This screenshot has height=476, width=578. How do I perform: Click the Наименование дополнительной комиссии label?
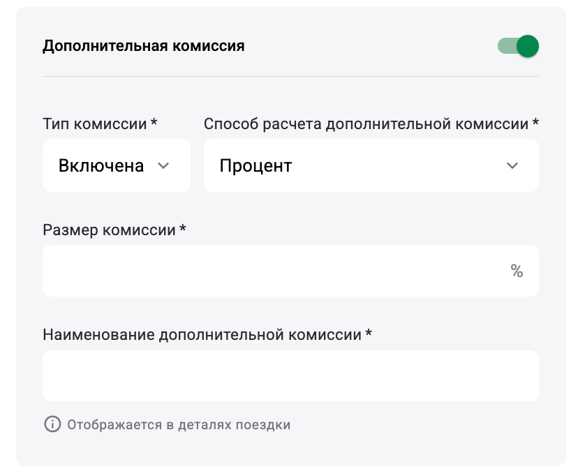(x=202, y=334)
